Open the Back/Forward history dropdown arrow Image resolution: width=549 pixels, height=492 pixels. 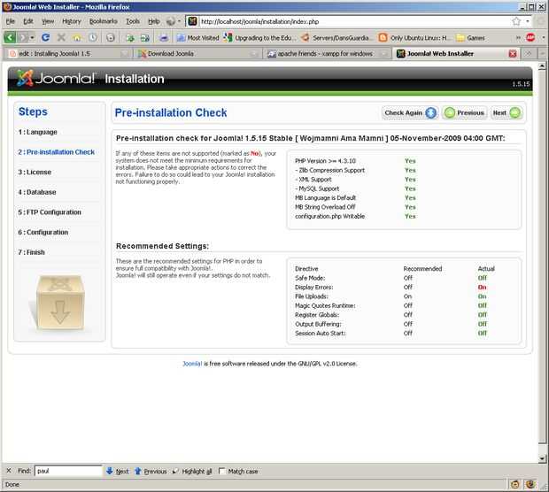pos(32,37)
